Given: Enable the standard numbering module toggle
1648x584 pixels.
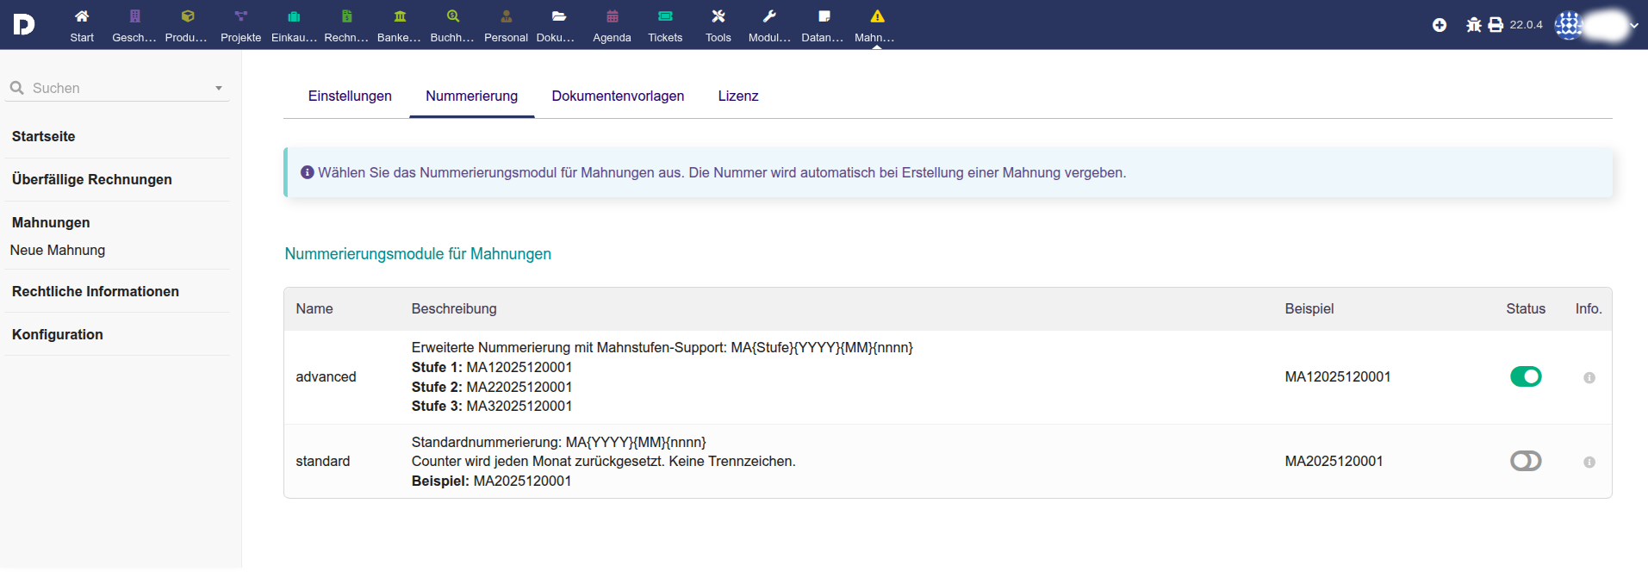Looking at the screenshot, I should coord(1526,462).
